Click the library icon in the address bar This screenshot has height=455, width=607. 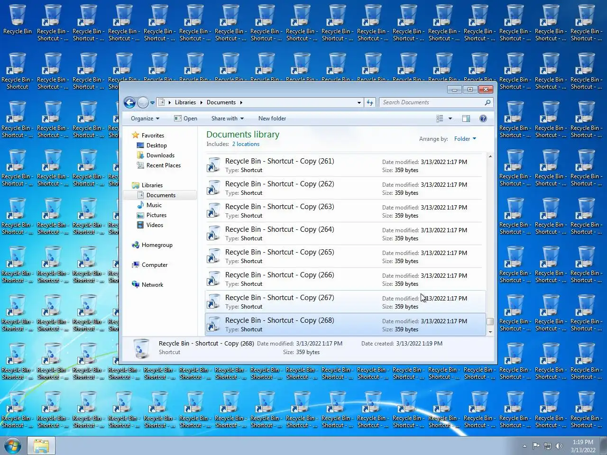pyautogui.click(x=162, y=102)
